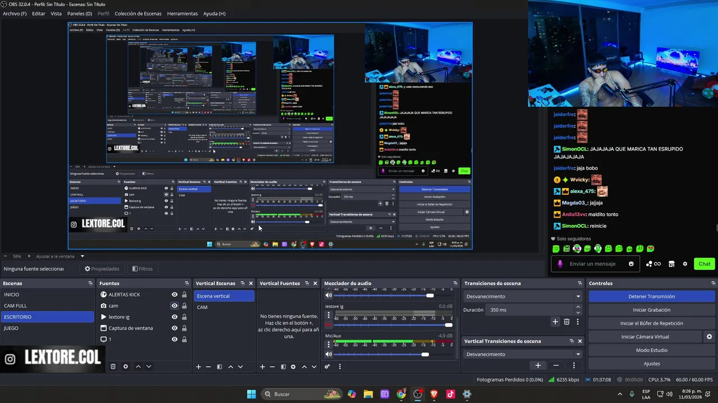
Task: Click the Enviar un mensaje chat field
Action: [x=596, y=264]
